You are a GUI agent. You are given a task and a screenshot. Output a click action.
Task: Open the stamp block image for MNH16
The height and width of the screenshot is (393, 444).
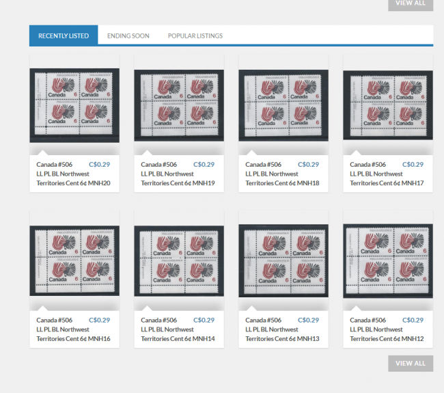[x=74, y=260]
